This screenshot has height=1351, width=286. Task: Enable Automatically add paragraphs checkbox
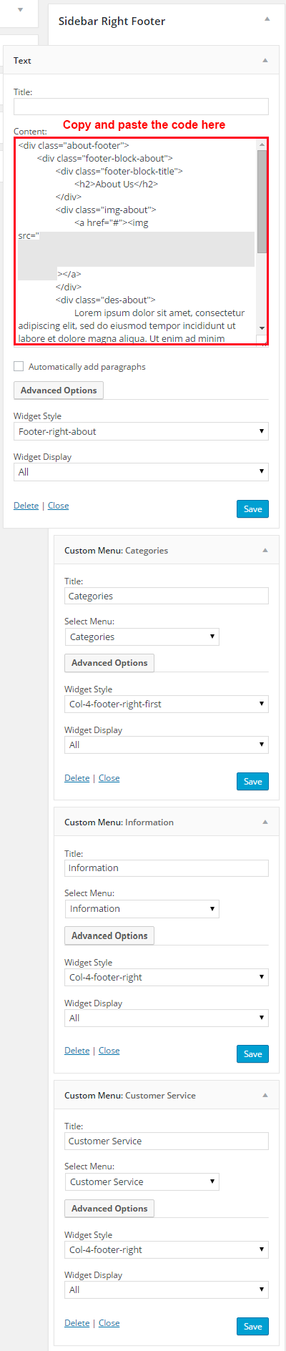[x=19, y=366]
